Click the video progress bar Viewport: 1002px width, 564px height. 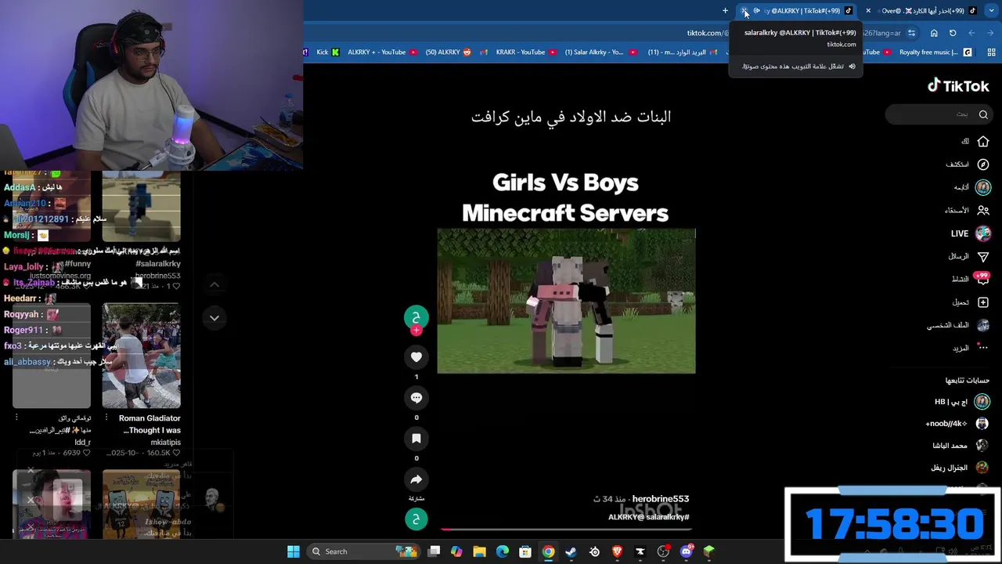click(x=565, y=530)
